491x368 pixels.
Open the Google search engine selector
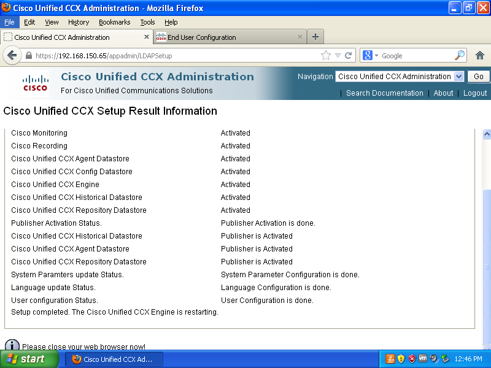371,55
